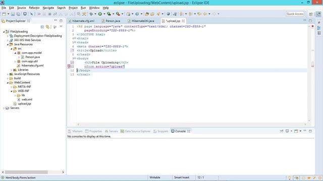The height and width of the screenshot is (181, 323).
Task: Toggle fold marker on line 9 body
Action: [x=75, y=58]
